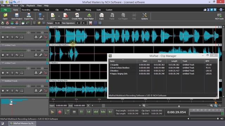The width and height of the screenshot is (225, 126).
Task: Solo the Drum & Bass Beatbox track
Action: [12, 55]
